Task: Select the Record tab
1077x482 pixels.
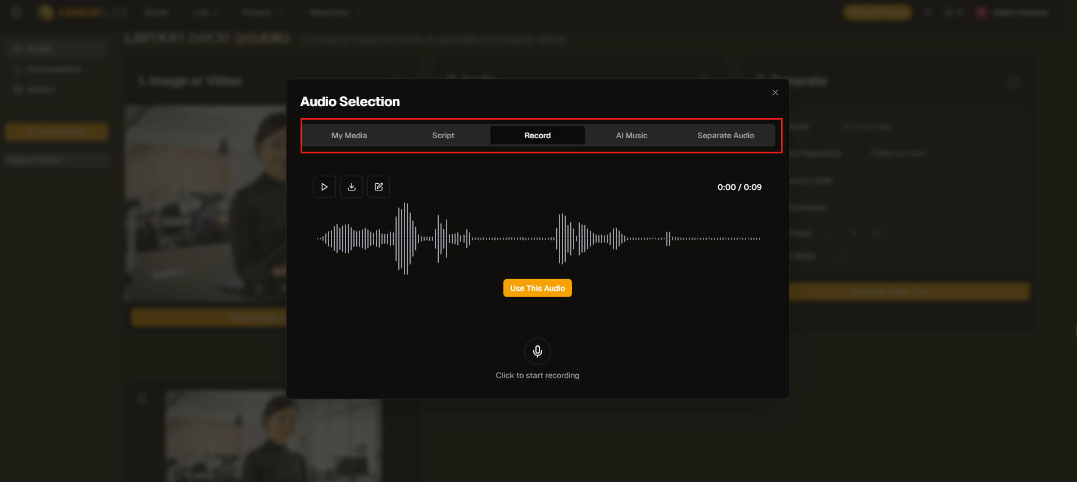Action: tap(538, 135)
